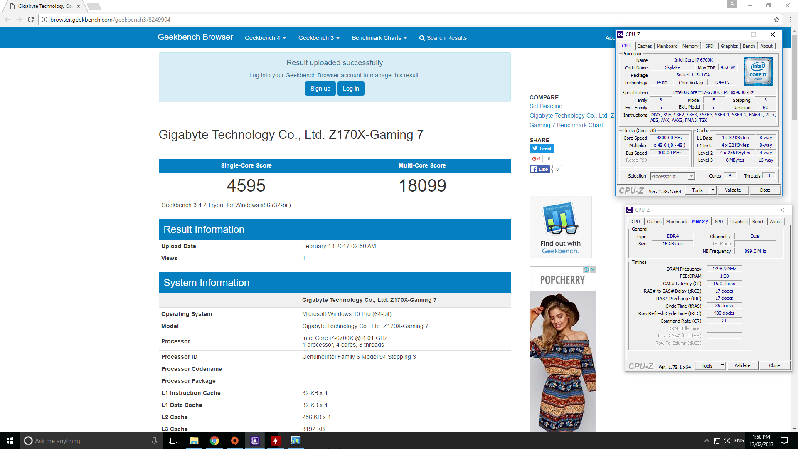Open the Geekbench taskbar icon
The width and height of the screenshot is (798, 449).
tap(296, 441)
